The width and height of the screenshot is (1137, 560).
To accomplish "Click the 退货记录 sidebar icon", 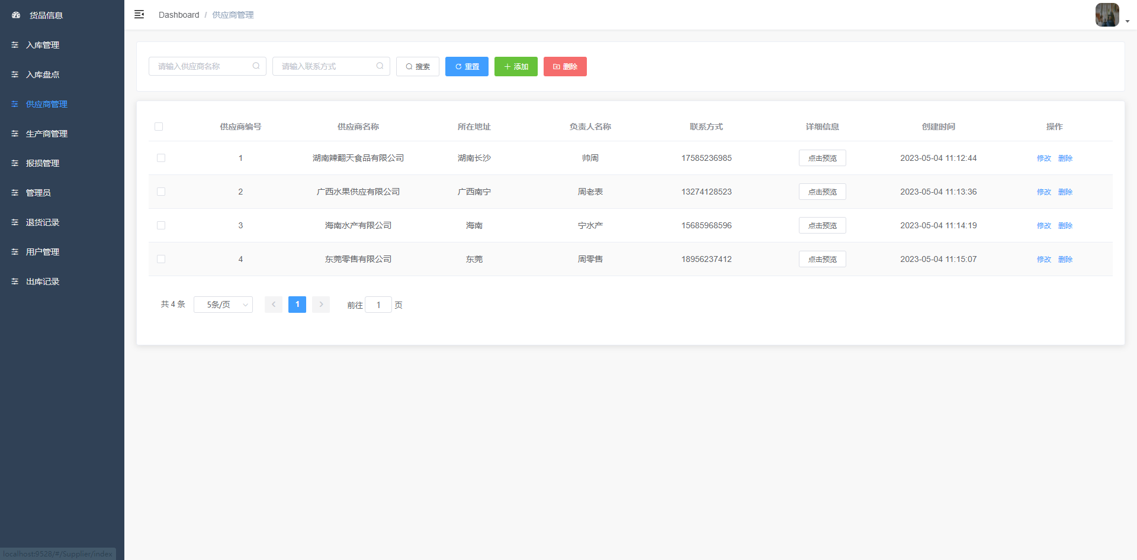I will [15, 222].
